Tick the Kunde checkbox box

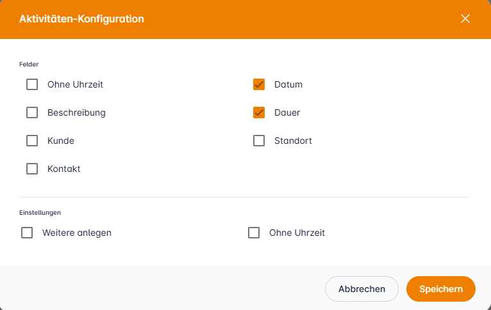(32, 141)
